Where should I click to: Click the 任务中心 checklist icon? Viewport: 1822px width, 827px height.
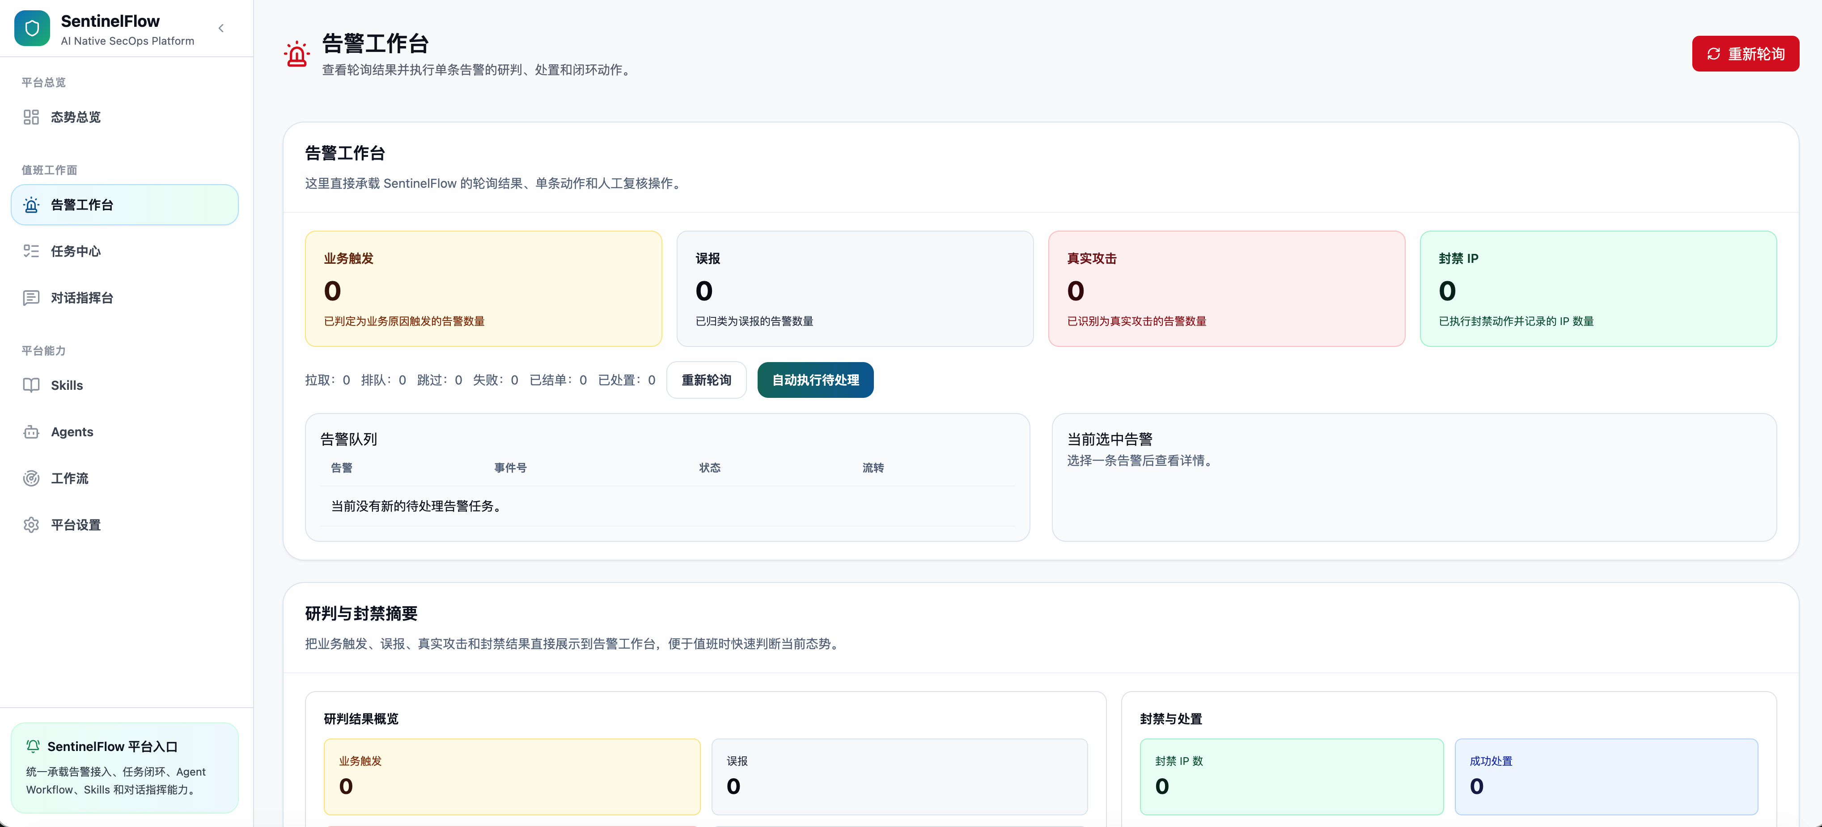31,252
